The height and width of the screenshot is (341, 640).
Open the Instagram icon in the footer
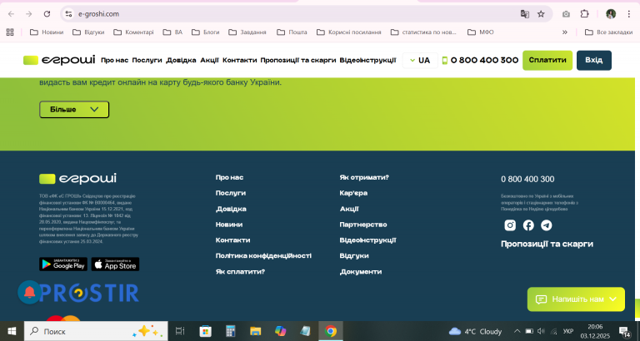[510, 225]
